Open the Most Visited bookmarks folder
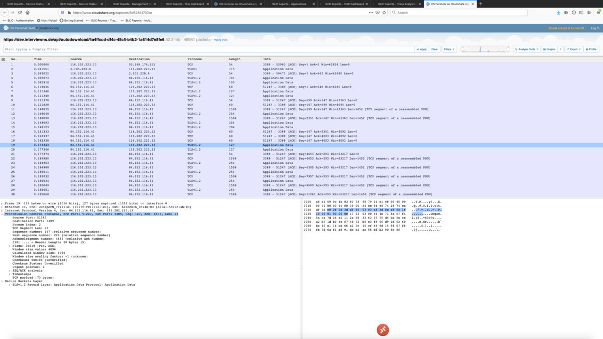603x339 pixels. coord(47,21)
